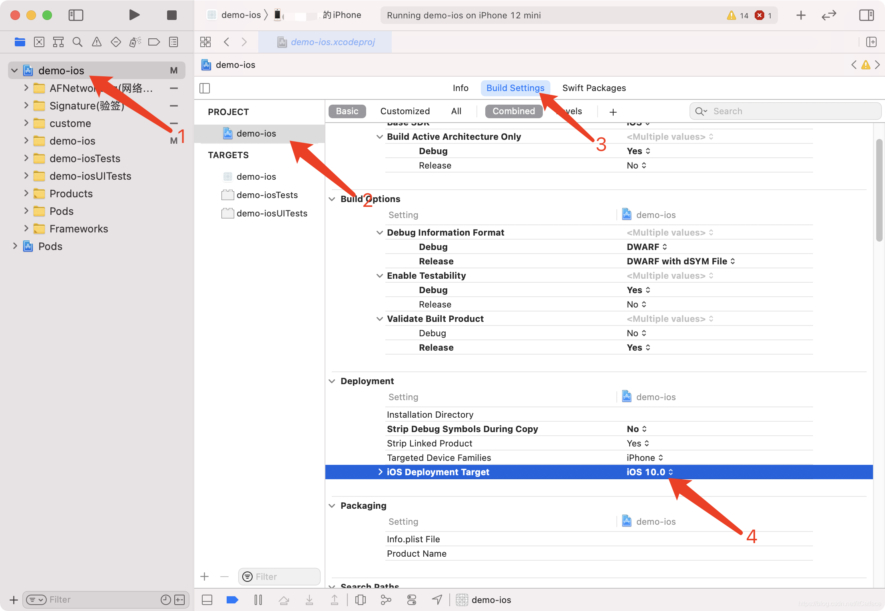The image size is (885, 611).
Task: Click the related items grid icon
Action: click(x=205, y=42)
